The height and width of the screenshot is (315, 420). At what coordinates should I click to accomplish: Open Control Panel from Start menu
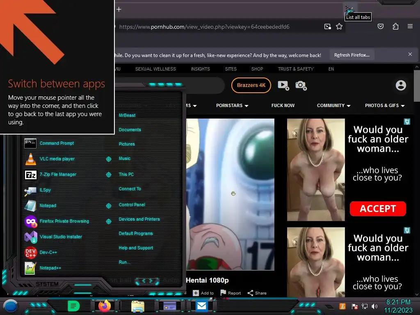click(x=132, y=205)
